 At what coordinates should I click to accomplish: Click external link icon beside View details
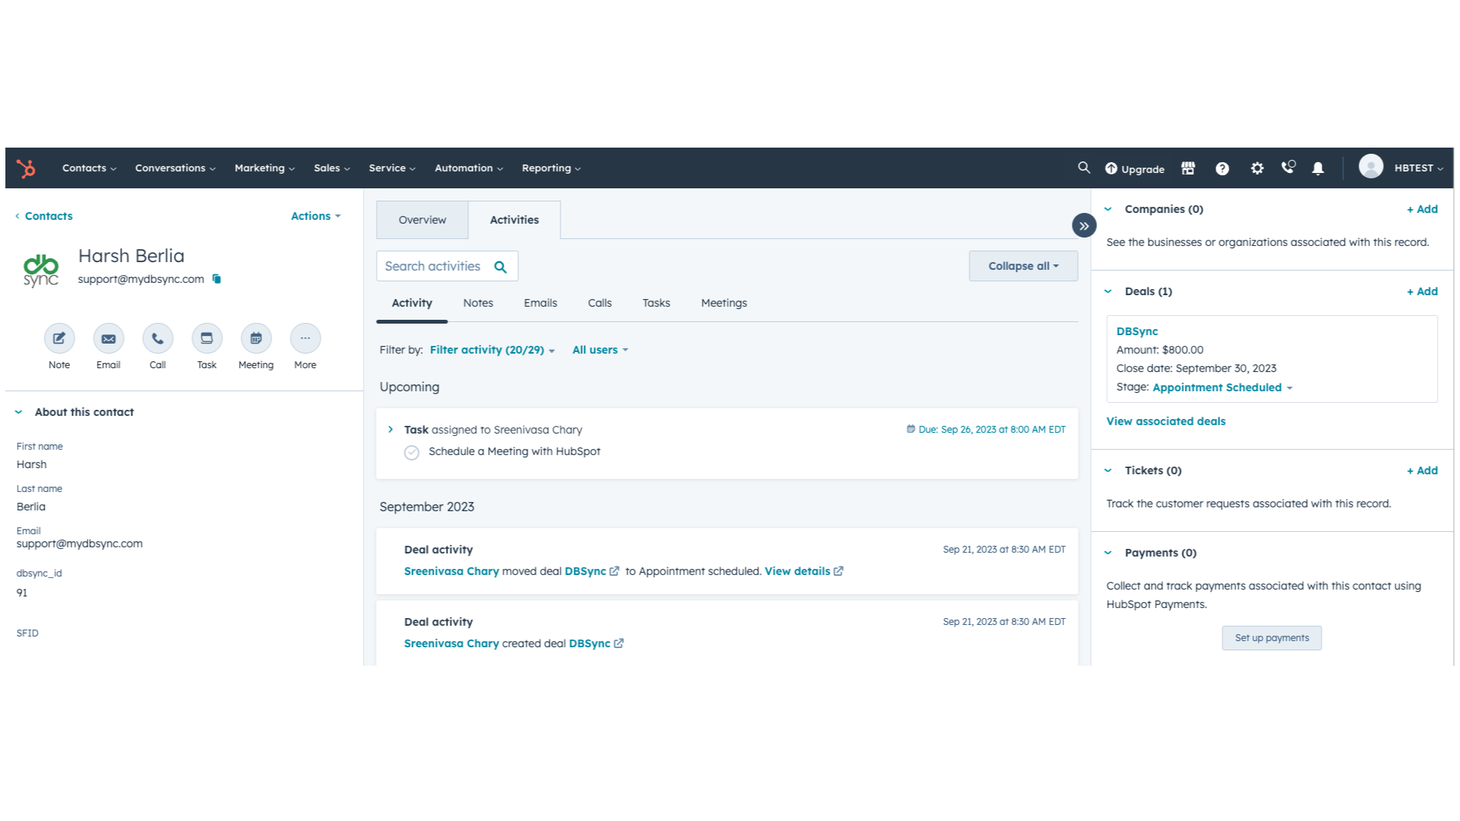click(x=839, y=571)
